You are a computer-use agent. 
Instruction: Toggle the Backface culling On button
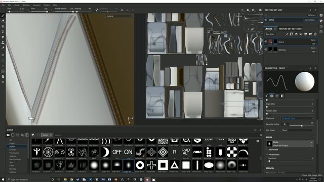285,124
